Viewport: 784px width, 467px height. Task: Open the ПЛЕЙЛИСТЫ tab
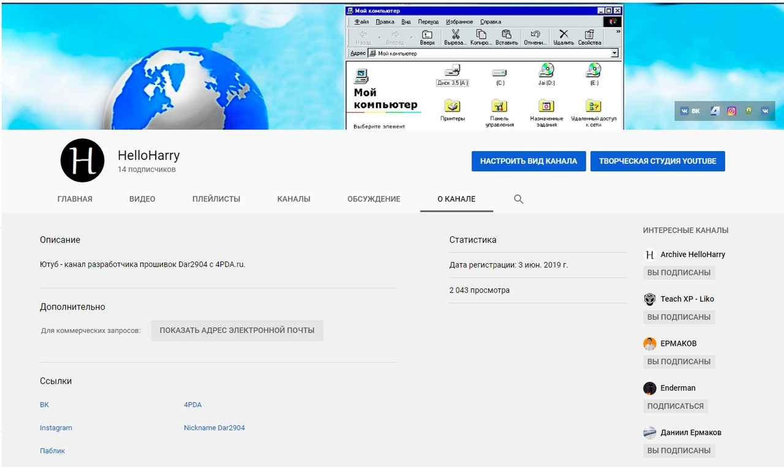click(x=216, y=199)
